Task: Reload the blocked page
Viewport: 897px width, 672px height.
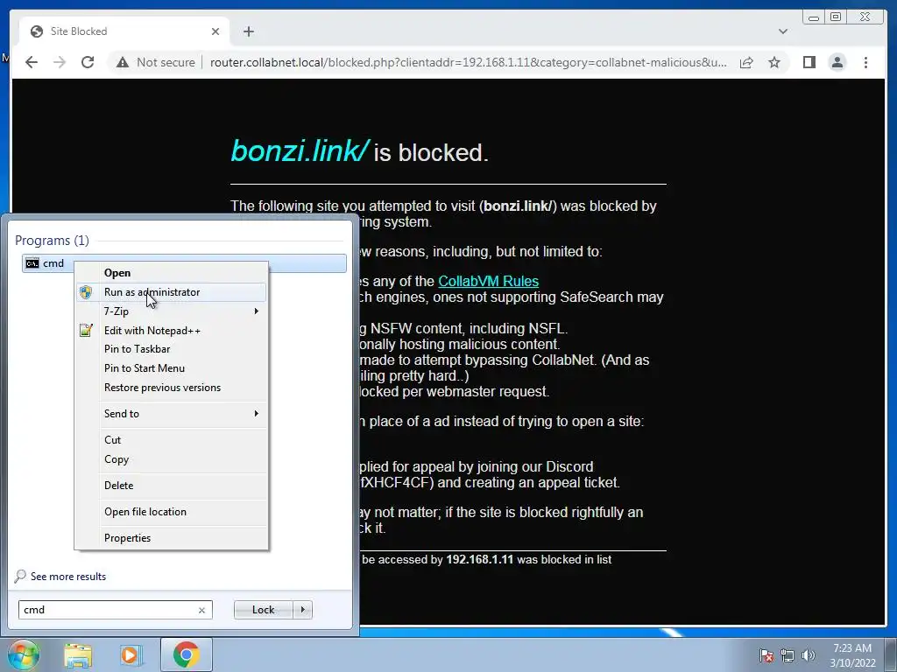Action: pyautogui.click(x=88, y=62)
